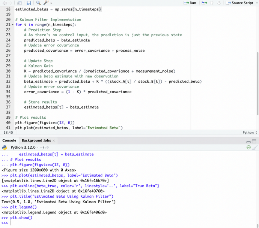Open Find/Replace with the magnifier icon
This screenshot has height=228, width=259.
point(38,3)
